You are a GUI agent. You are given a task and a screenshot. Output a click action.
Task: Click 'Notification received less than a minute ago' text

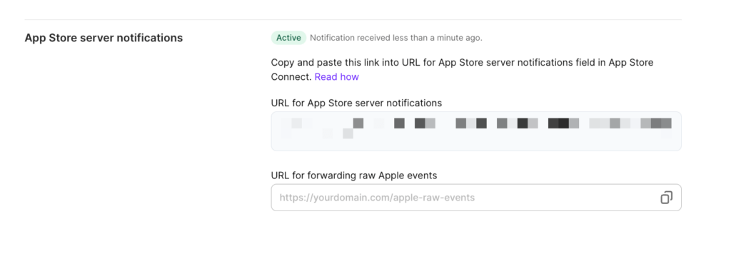[x=396, y=38]
